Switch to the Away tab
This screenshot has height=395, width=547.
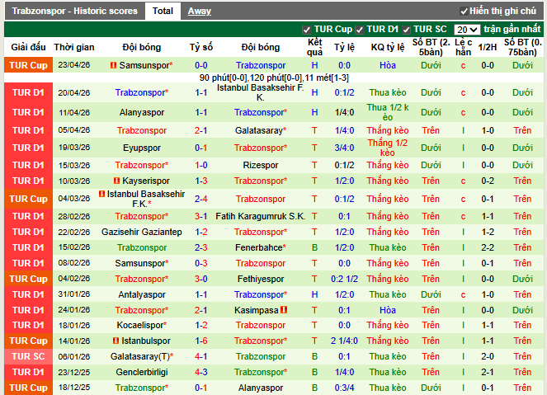point(199,11)
